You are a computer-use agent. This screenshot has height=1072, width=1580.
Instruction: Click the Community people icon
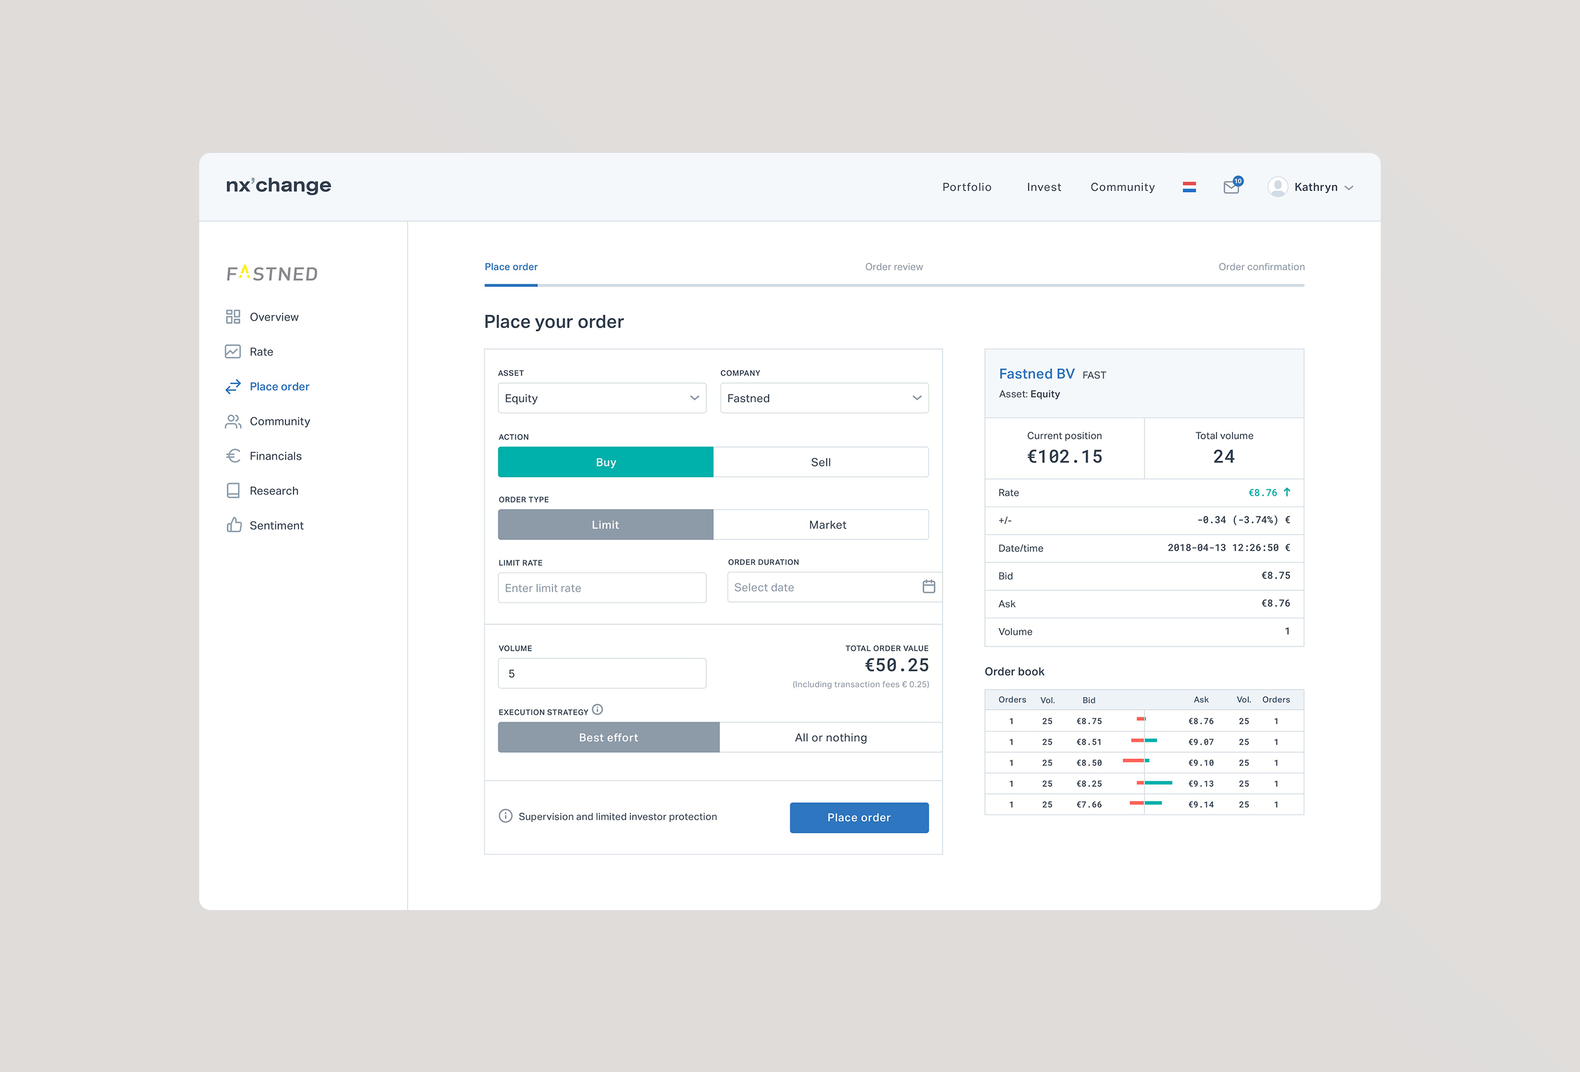tap(233, 421)
